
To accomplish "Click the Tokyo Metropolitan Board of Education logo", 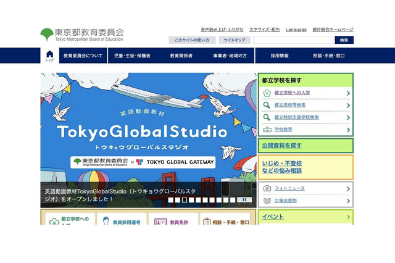I will [81, 35].
